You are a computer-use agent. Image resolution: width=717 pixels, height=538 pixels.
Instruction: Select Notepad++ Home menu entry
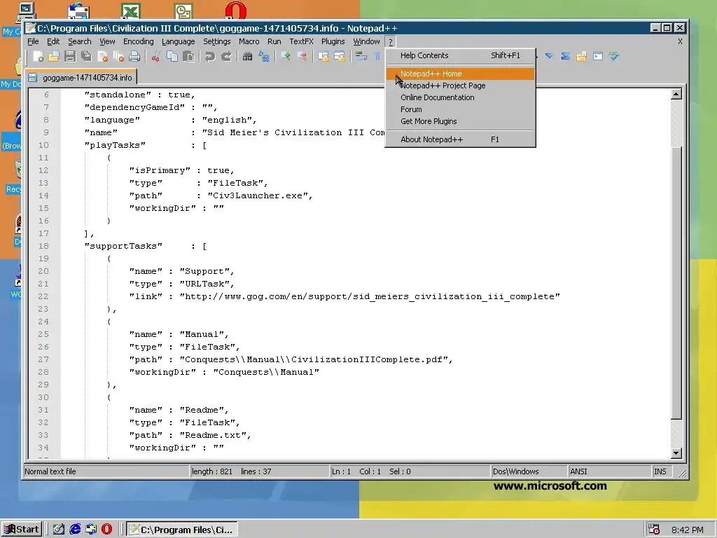[460, 74]
